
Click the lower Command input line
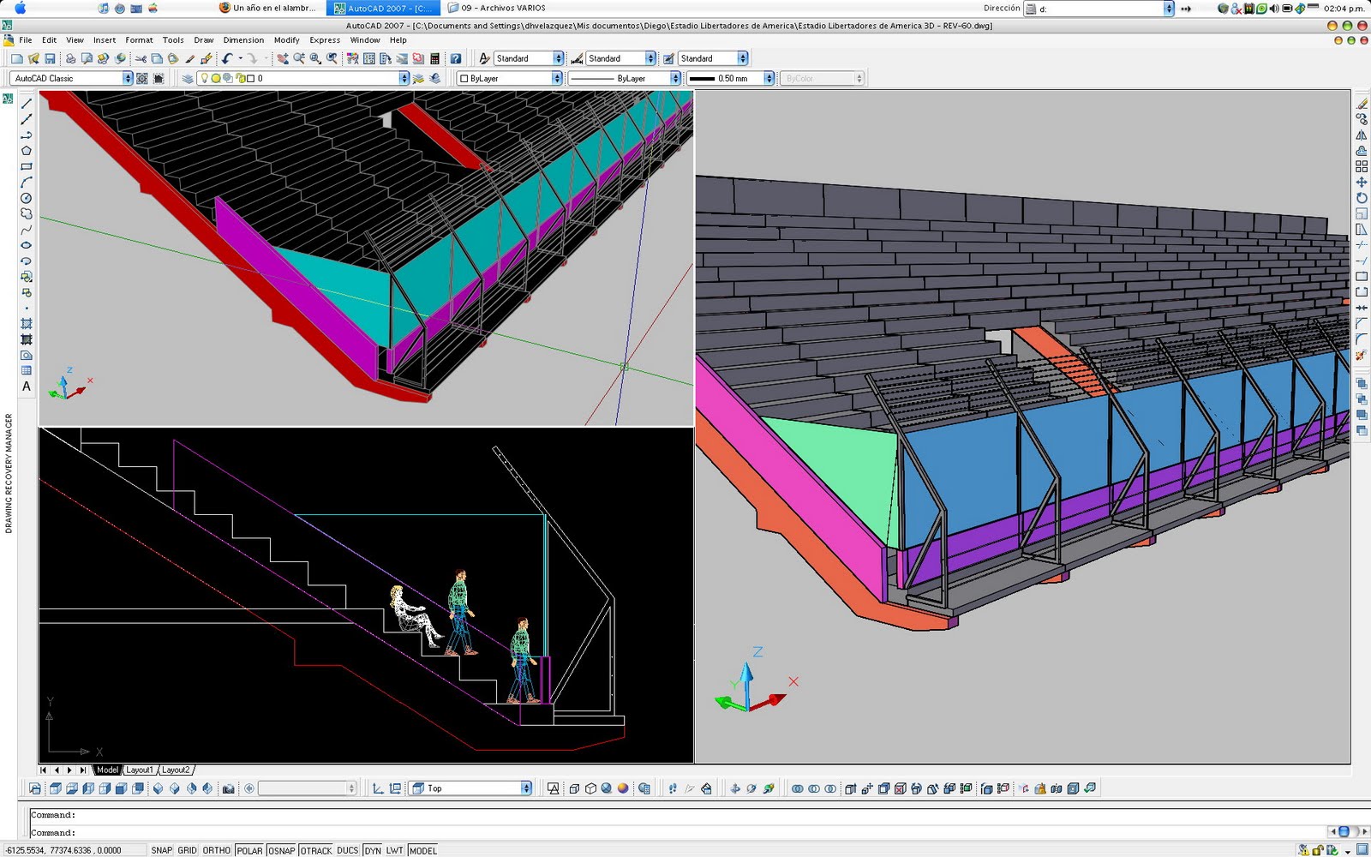[x=677, y=832]
